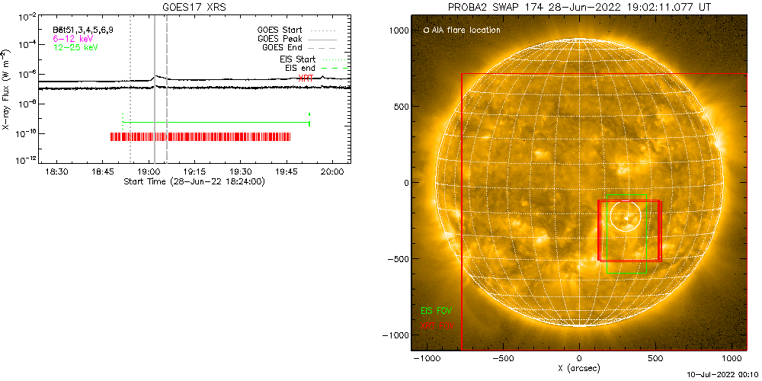Click the -500 tick on the X (arcsec) axis
The width and height of the screenshot is (762, 381).
(x=502, y=359)
